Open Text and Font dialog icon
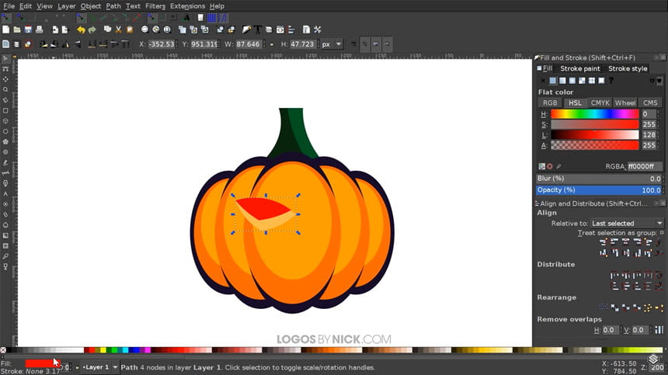 [x=258, y=30]
